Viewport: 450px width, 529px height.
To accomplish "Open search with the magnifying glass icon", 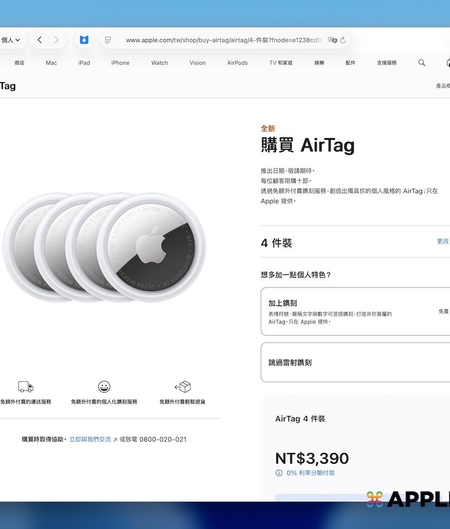I will tap(422, 63).
